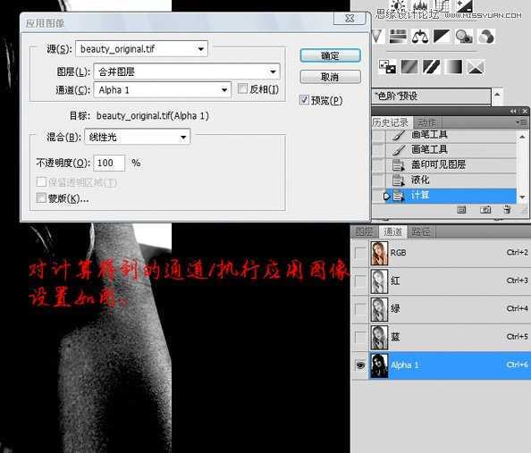This screenshot has width=531, height=453.
Task: Show the 红 red channel visibility
Action: 360,281
